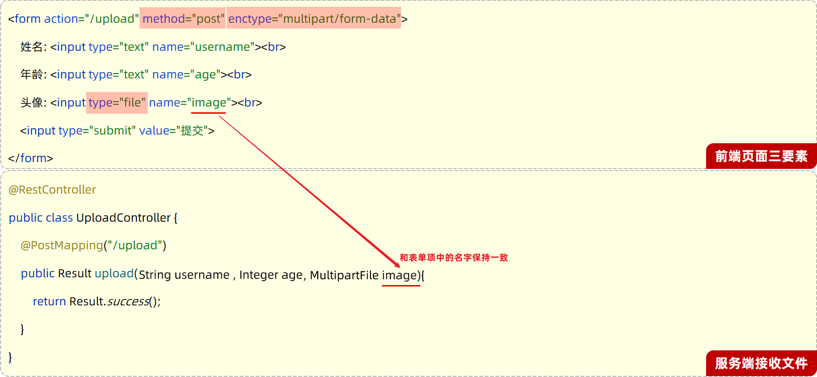This screenshot has width=817, height=377.
Task: Click the return Result.success() line
Action: [x=97, y=302]
